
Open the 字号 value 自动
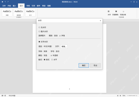58,51
